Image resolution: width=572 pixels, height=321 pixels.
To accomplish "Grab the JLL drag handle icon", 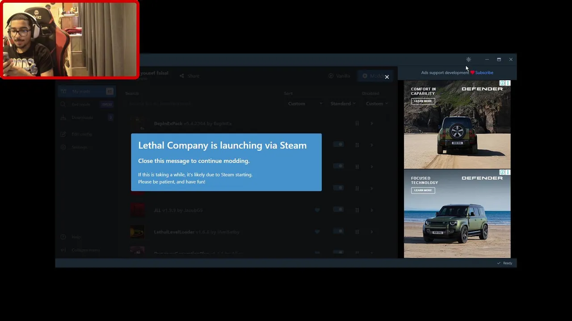I will tap(357, 210).
